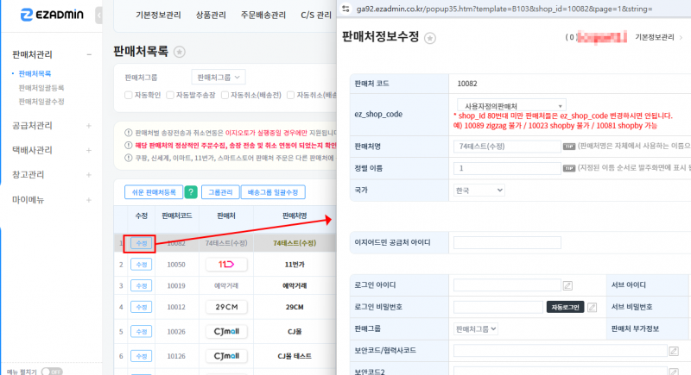This screenshot has width=691, height=375.
Task: Select 판매처일괄등록 in sidebar
Action: 41,88
